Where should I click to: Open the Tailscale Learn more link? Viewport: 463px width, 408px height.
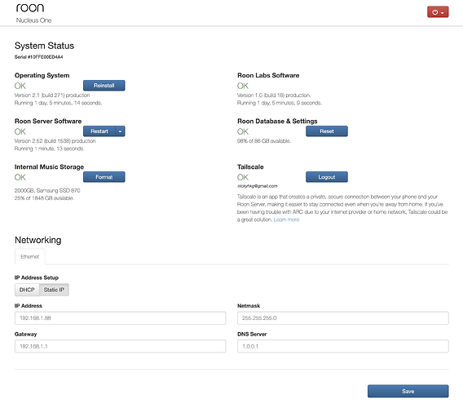point(286,220)
